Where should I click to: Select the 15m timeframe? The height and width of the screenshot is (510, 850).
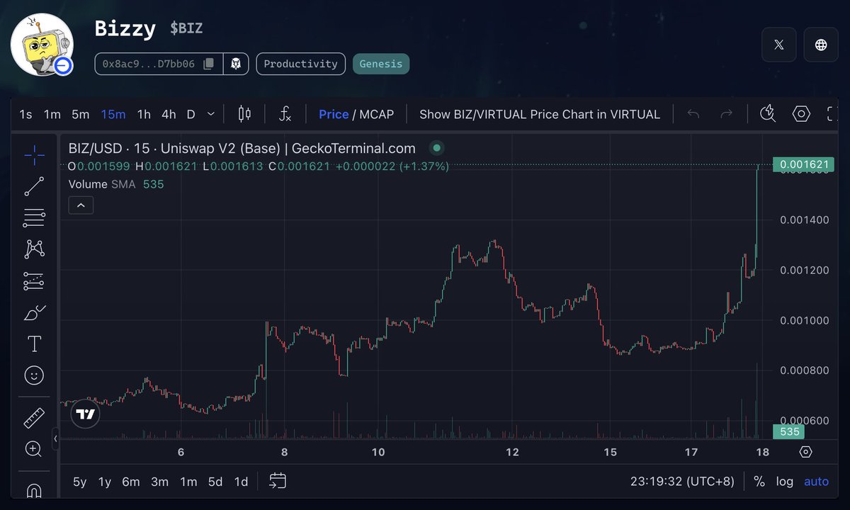(113, 114)
